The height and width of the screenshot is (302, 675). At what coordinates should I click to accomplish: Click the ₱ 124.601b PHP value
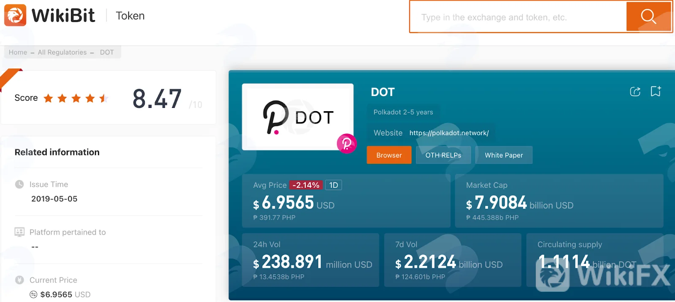point(420,277)
